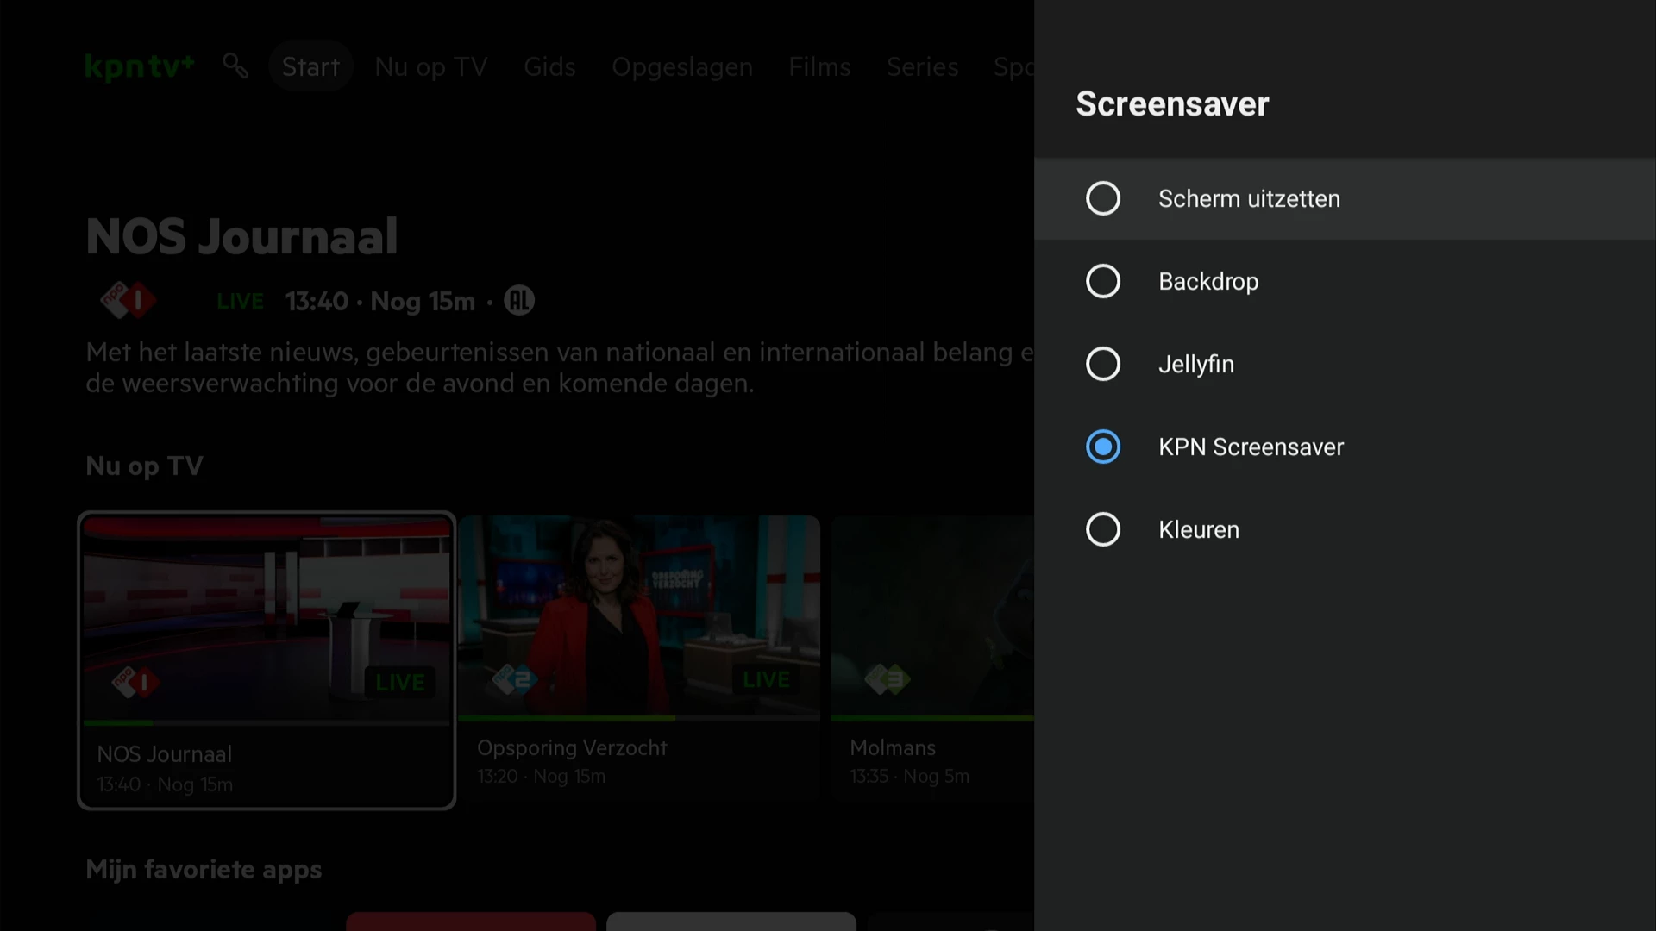
Task: Select the KPN Screensaver radio button
Action: tap(1103, 447)
